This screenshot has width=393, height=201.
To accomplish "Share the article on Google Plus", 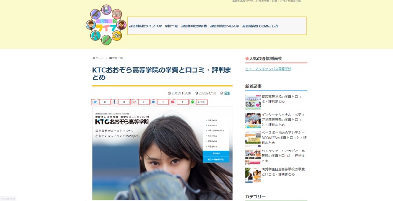I will click(134, 102).
